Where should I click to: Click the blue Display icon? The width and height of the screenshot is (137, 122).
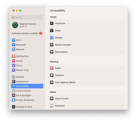[52, 38]
